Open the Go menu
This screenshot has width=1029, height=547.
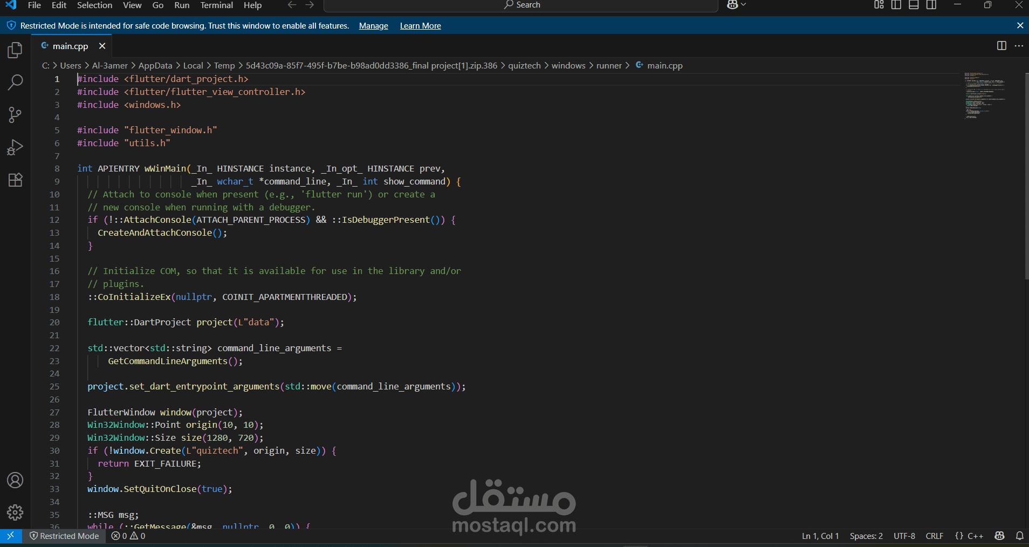[158, 5]
